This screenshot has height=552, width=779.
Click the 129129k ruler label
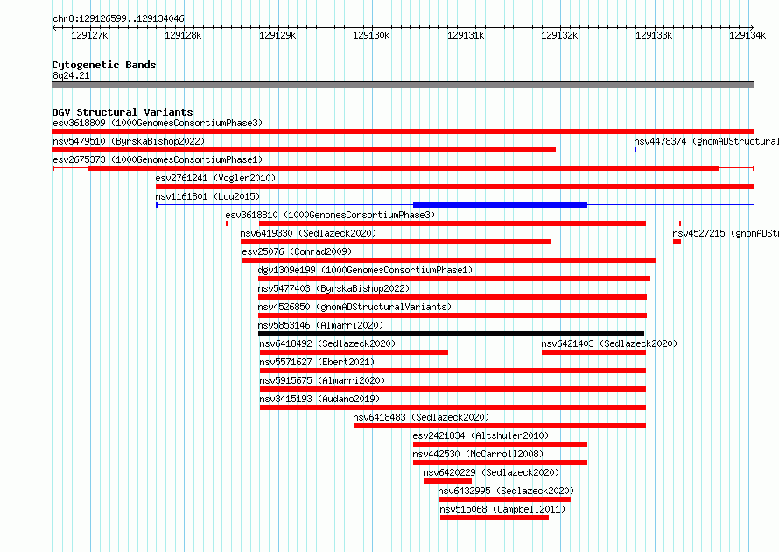click(277, 35)
